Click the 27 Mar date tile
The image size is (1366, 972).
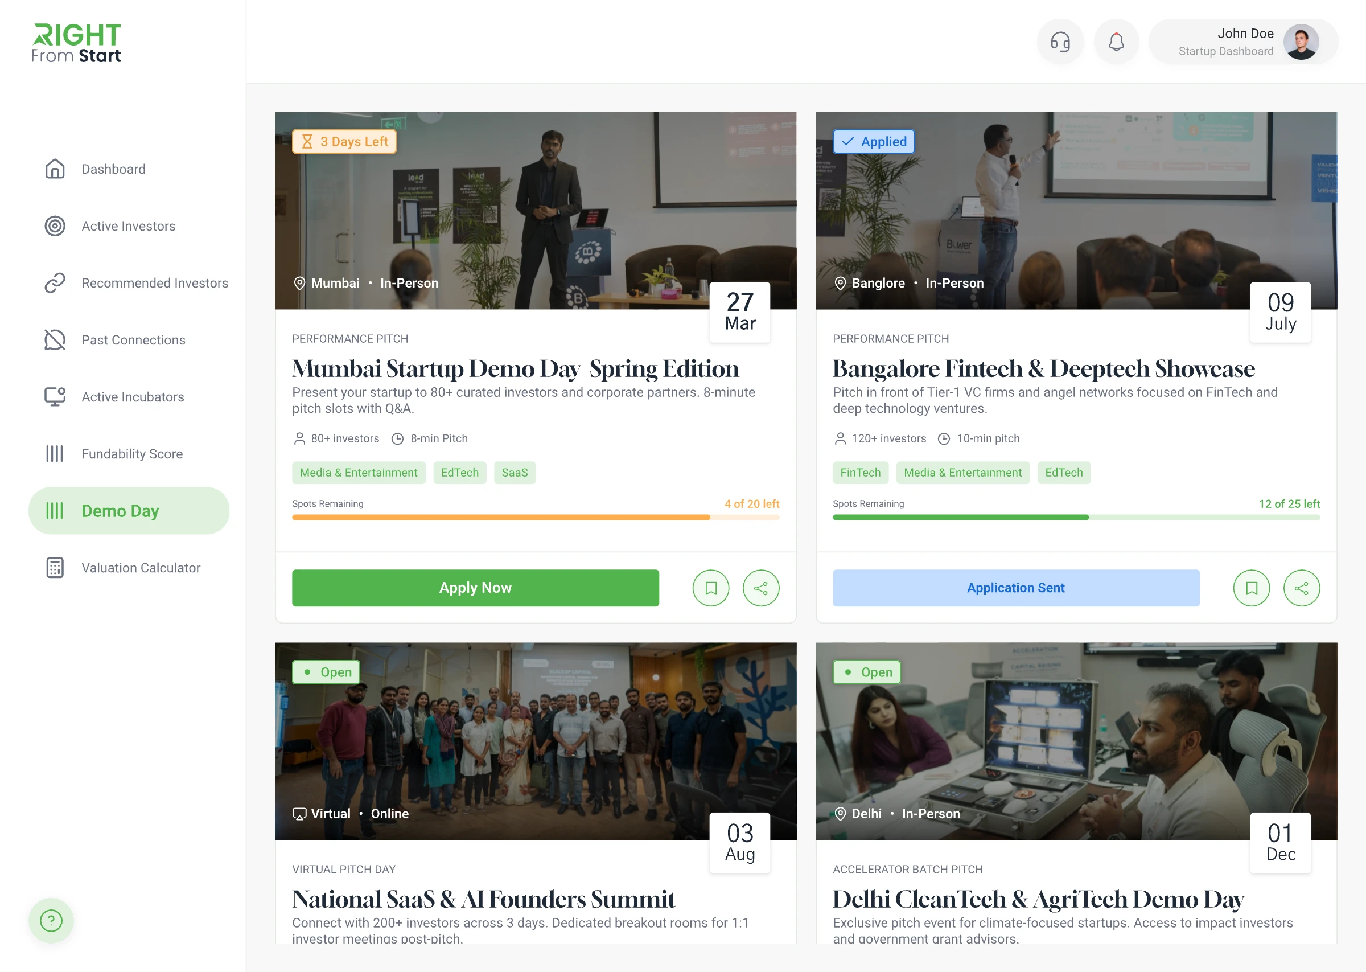pyautogui.click(x=740, y=312)
